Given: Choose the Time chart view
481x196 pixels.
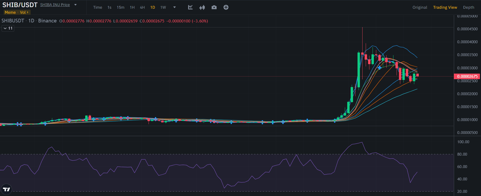Looking at the screenshot, I should pos(97,7).
